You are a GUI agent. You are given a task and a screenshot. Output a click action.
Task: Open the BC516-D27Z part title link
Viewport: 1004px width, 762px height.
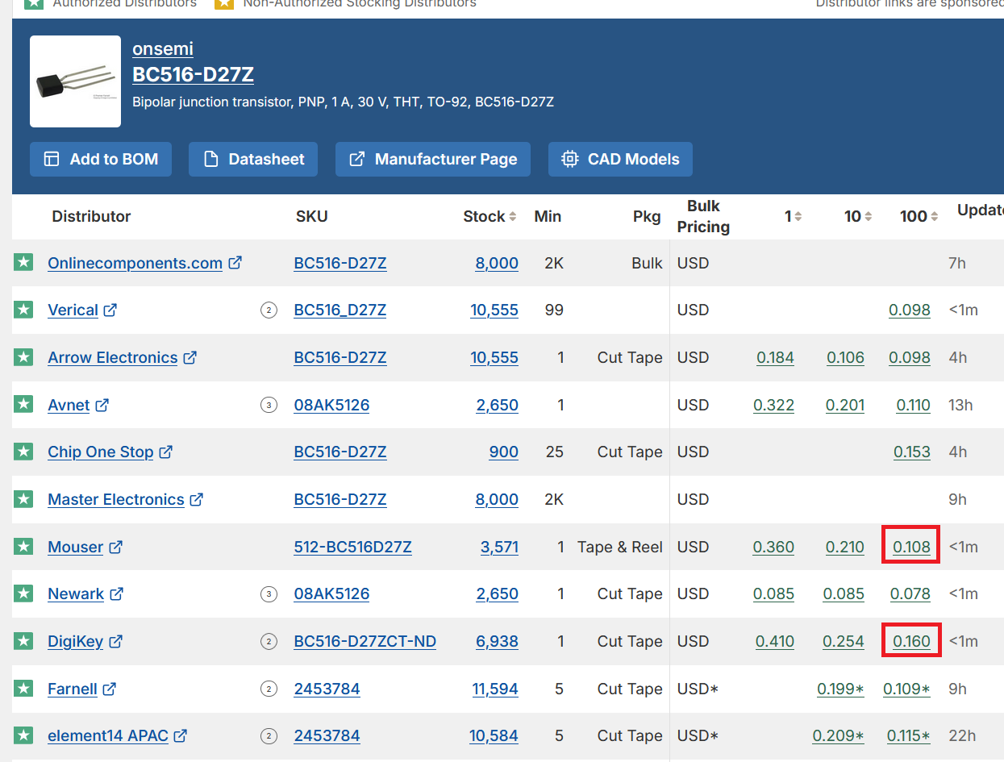(x=193, y=74)
